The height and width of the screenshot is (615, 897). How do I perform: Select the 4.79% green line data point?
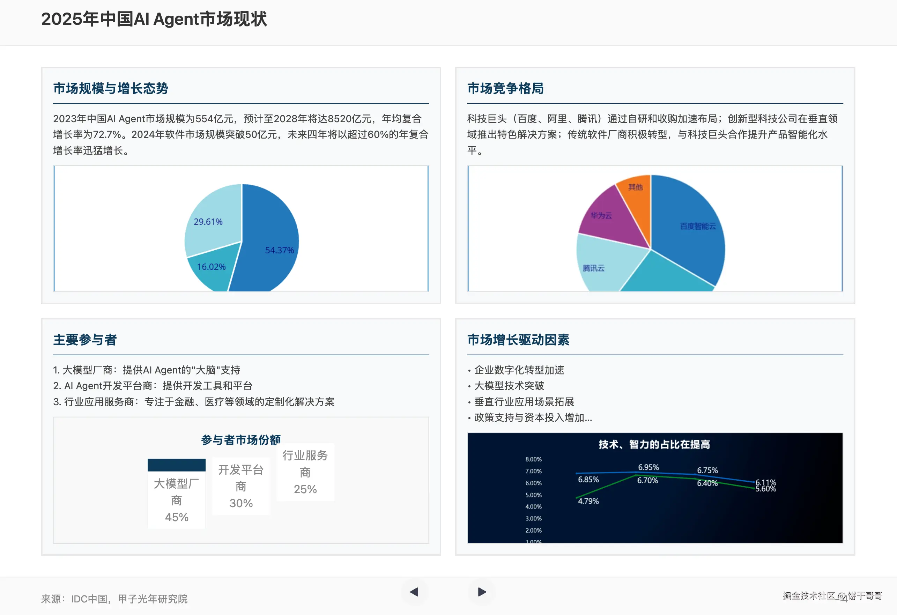[x=577, y=498]
